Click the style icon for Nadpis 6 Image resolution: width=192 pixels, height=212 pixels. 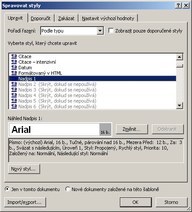pos(14,106)
